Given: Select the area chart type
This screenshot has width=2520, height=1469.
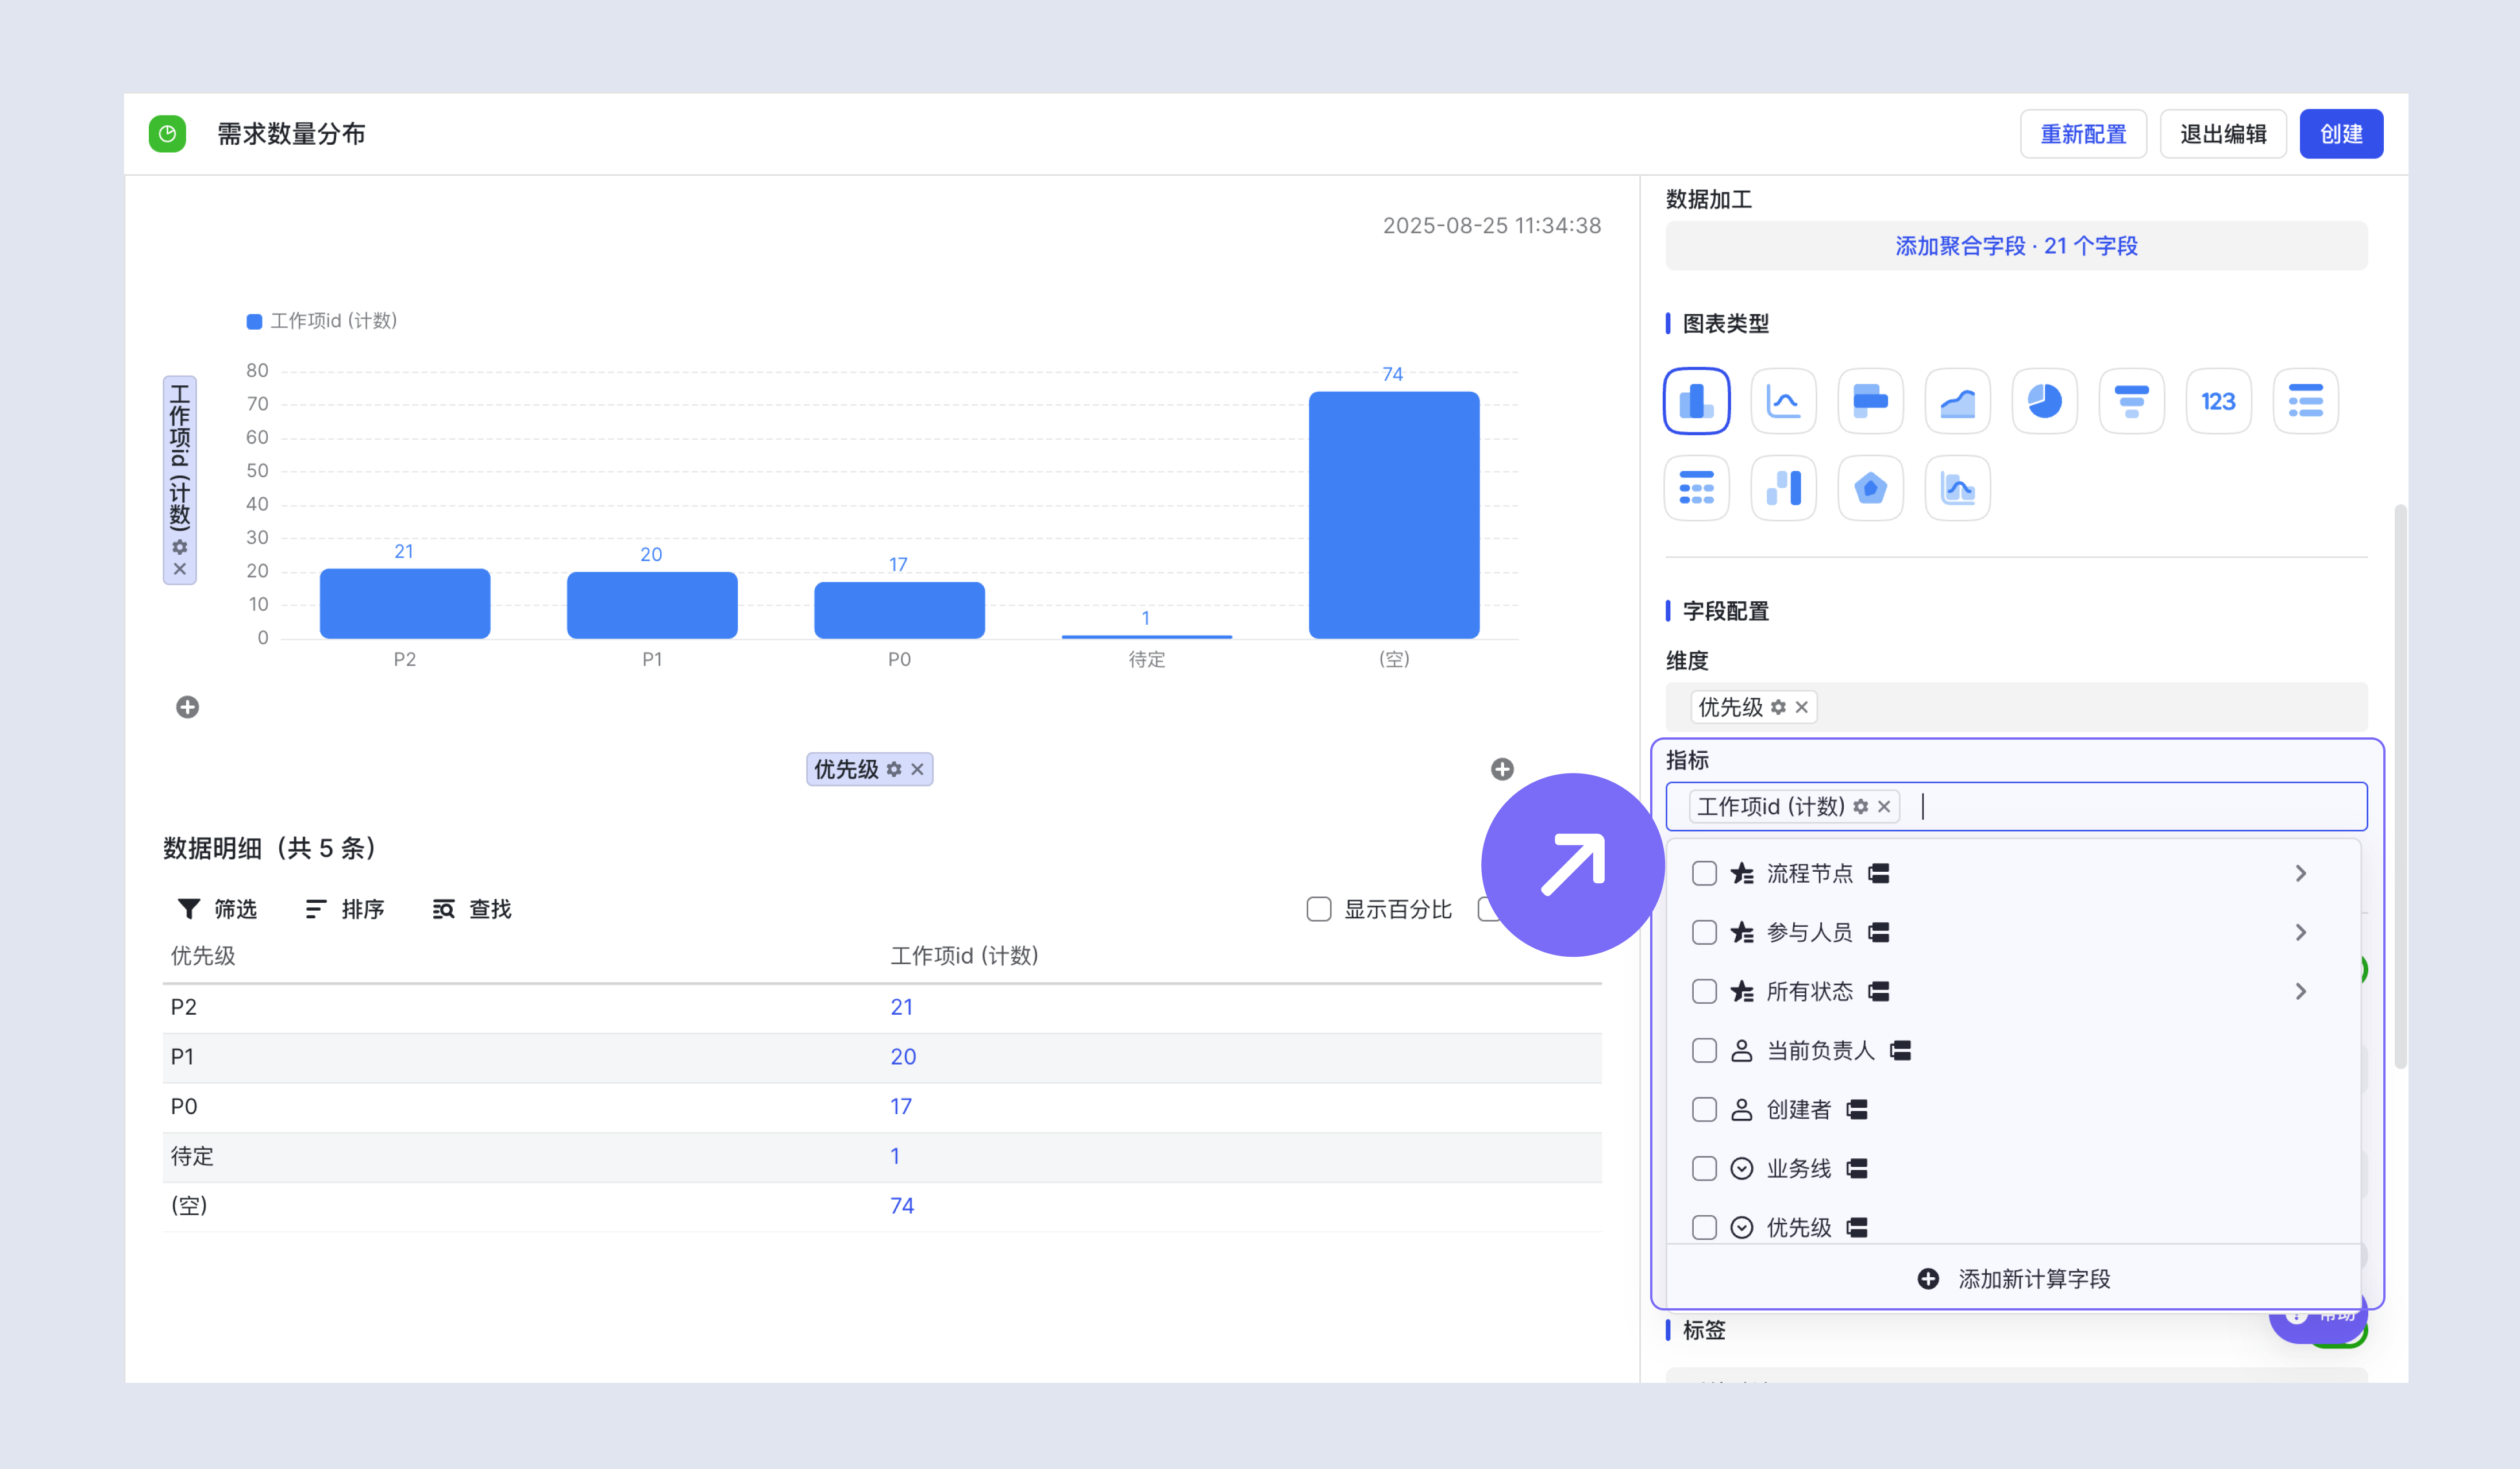Looking at the screenshot, I should (1957, 401).
